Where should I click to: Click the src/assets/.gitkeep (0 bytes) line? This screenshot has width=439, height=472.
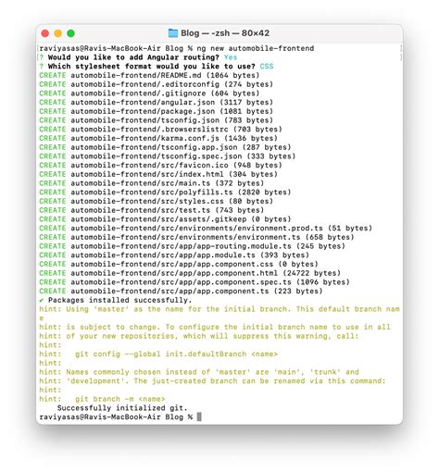pyautogui.click(x=165, y=219)
